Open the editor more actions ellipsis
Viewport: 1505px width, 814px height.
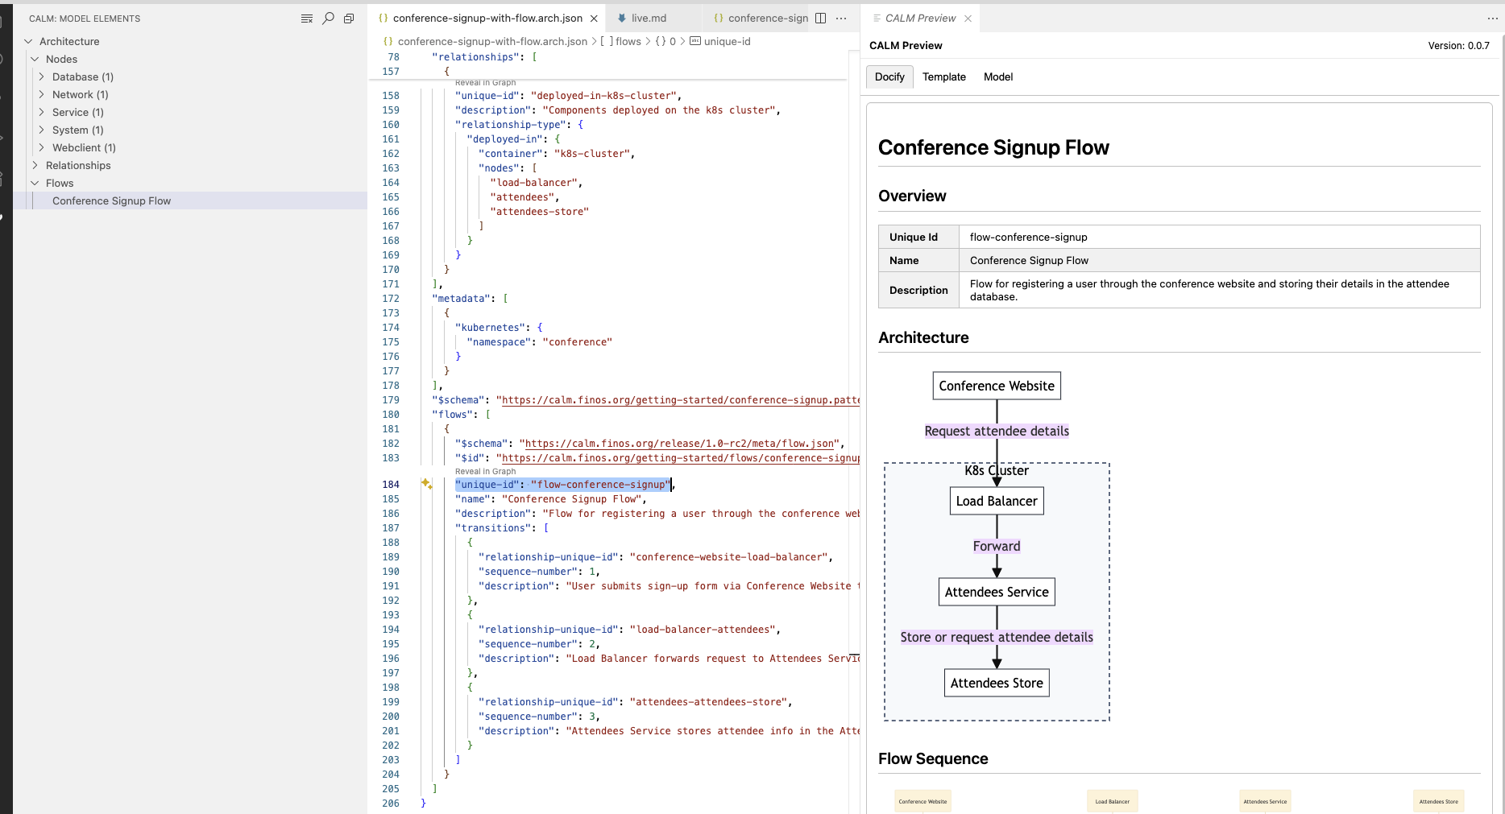click(841, 18)
